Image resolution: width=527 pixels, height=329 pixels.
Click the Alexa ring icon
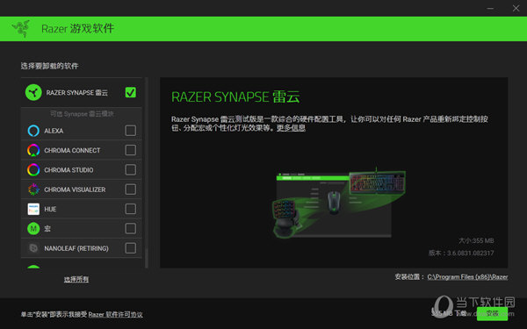point(33,131)
